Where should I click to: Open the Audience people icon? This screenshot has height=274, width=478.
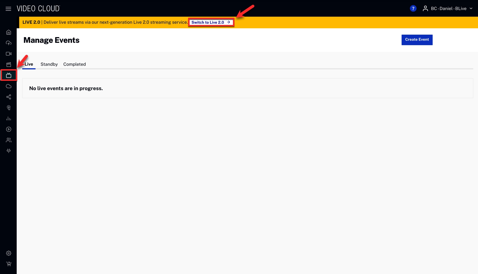[9, 140]
